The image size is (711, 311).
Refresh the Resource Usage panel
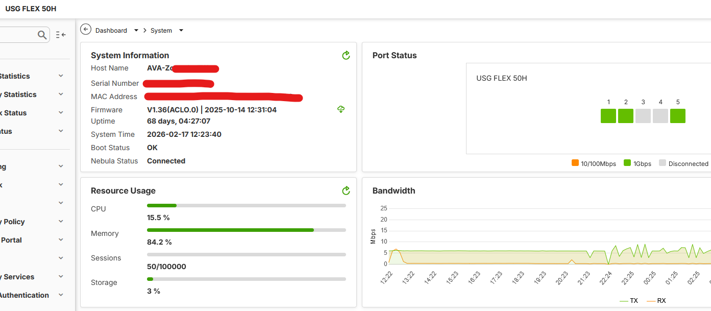tap(346, 190)
